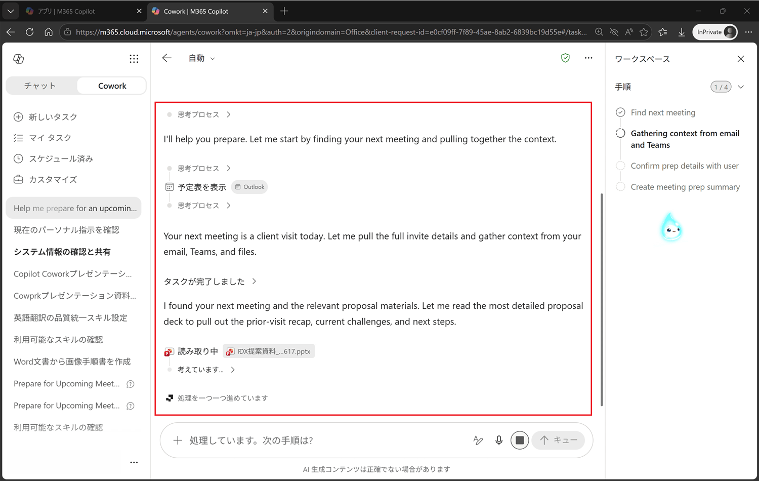The height and width of the screenshot is (481, 759).
Task: Click the browser back arrow
Action: (x=11, y=32)
